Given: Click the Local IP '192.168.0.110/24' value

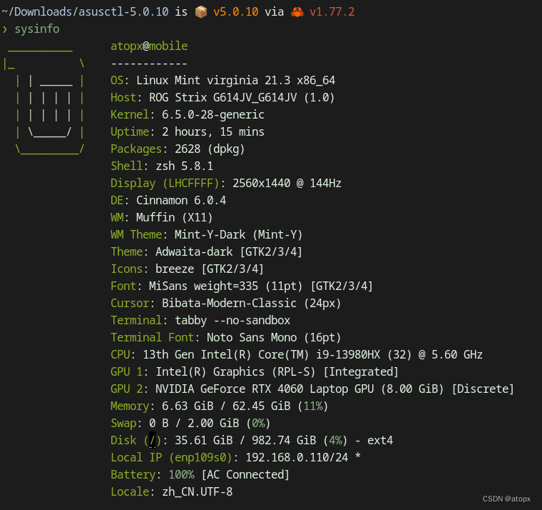Looking at the screenshot, I should [297, 458].
